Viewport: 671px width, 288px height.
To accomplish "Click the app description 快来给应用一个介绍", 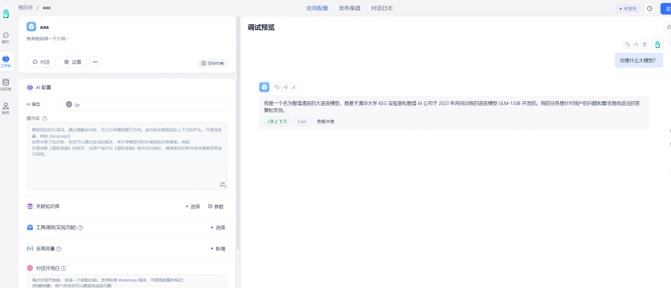I will click(47, 38).
